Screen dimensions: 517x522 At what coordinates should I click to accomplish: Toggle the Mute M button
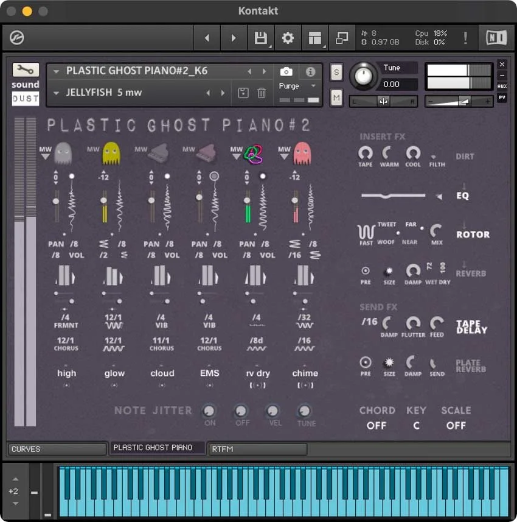click(x=336, y=98)
